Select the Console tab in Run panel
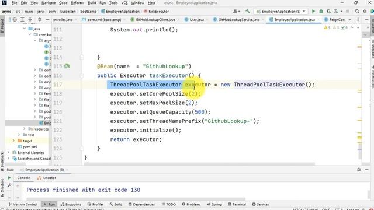The height and width of the screenshot is (210, 374). point(23,178)
